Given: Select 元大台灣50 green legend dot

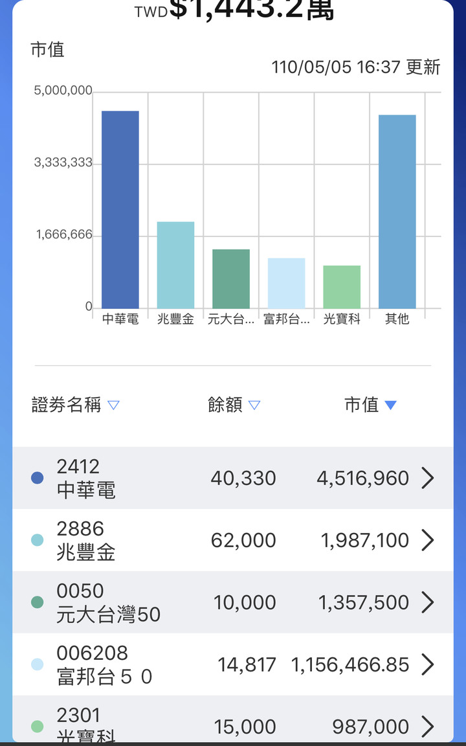Looking at the screenshot, I should (x=37, y=602).
